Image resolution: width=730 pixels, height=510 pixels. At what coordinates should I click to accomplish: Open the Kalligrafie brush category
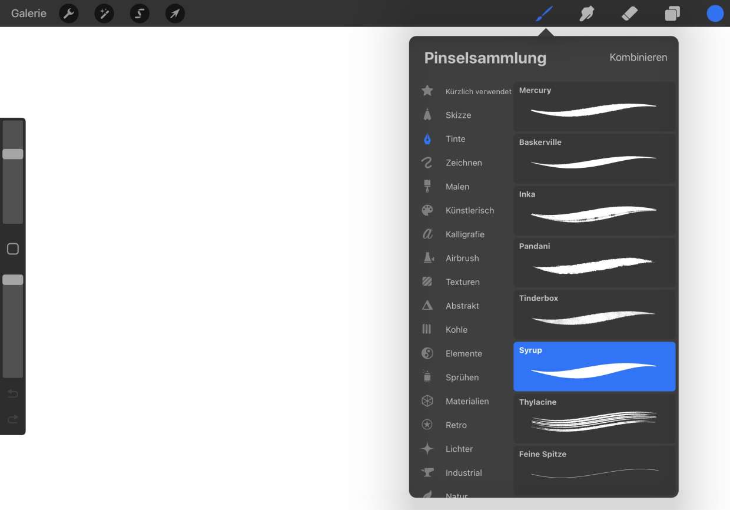[464, 234]
